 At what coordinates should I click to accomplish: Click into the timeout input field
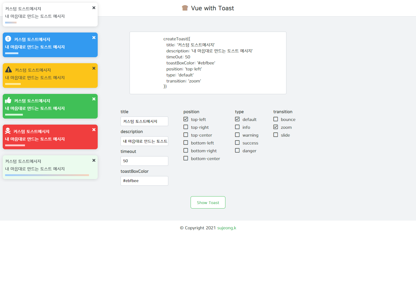[144, 161]
